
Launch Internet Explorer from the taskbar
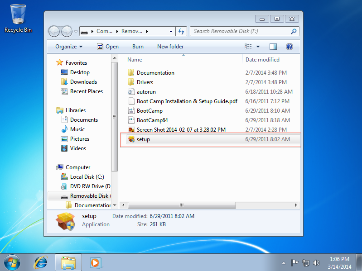[x=41, y=262]
